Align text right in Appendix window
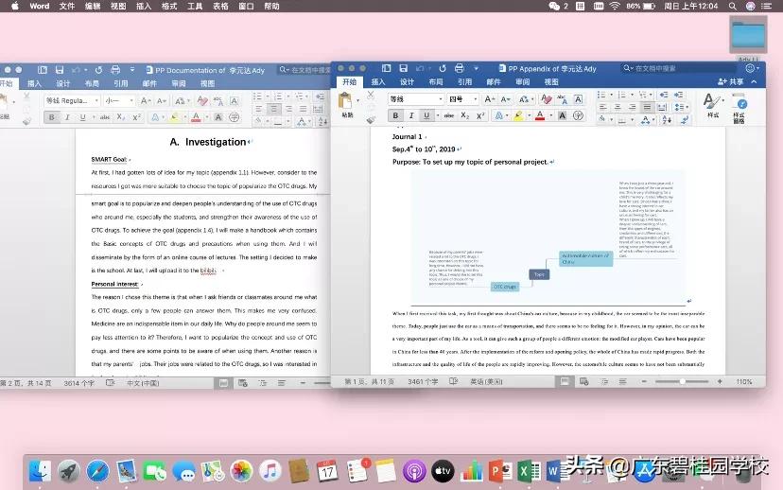The image size is (783, 490). coord(633,107)
